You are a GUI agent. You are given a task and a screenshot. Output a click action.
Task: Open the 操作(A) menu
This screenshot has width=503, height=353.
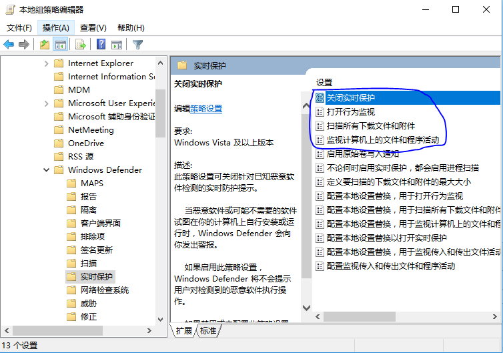56,28
